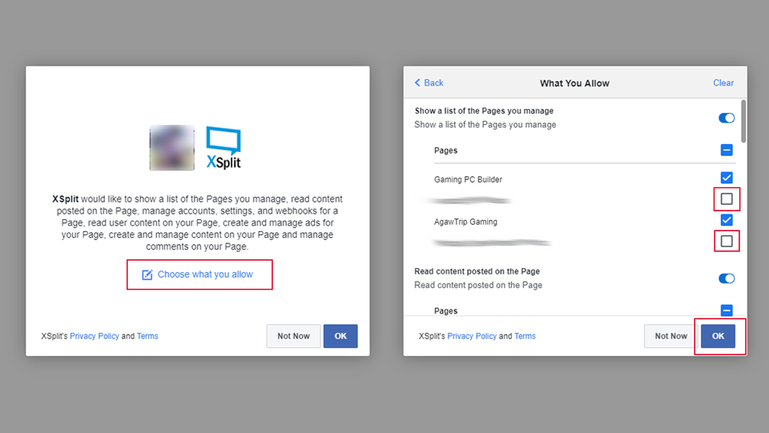Open Terms link in right dialog
Image resolution: width=769 pixels, height=433 pixels.
[x=525, y=336]
